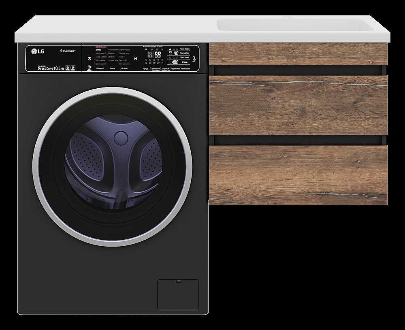Select the Основной program category

tap(100, 69)
